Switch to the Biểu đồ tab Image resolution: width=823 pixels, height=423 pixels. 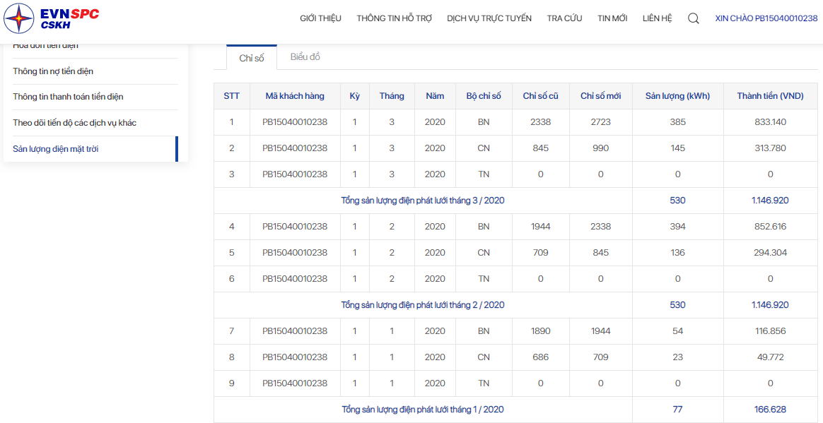pos(305,57)
